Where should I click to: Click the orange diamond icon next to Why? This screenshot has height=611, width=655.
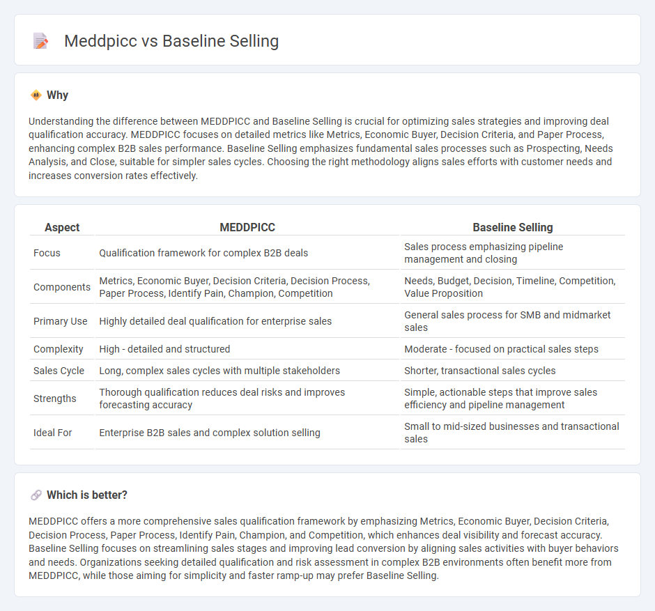click(x=36, y=95)
